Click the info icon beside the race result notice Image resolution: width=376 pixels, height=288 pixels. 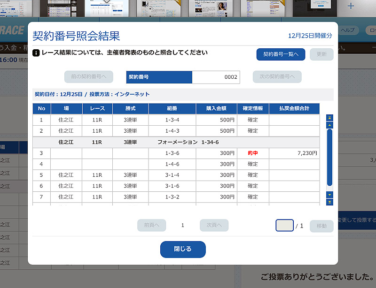point(36,53)
